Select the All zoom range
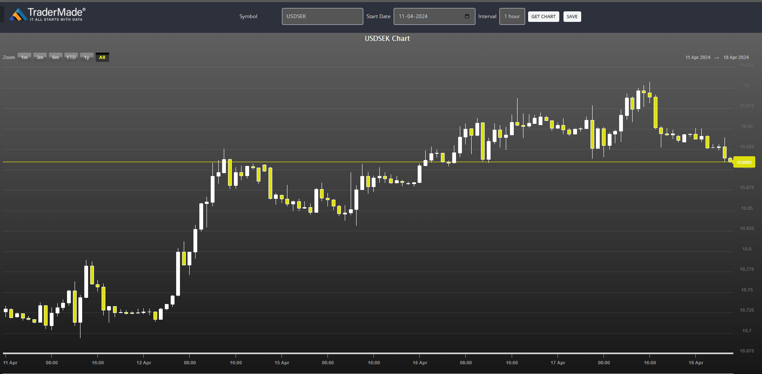This screenshot has width=762, height=374. [102, 57]
